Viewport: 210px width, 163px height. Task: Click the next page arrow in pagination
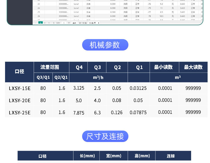point(54,23)
